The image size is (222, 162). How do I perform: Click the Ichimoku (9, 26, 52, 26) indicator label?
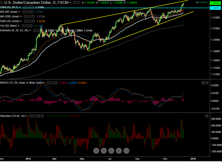tap(14, 30)
